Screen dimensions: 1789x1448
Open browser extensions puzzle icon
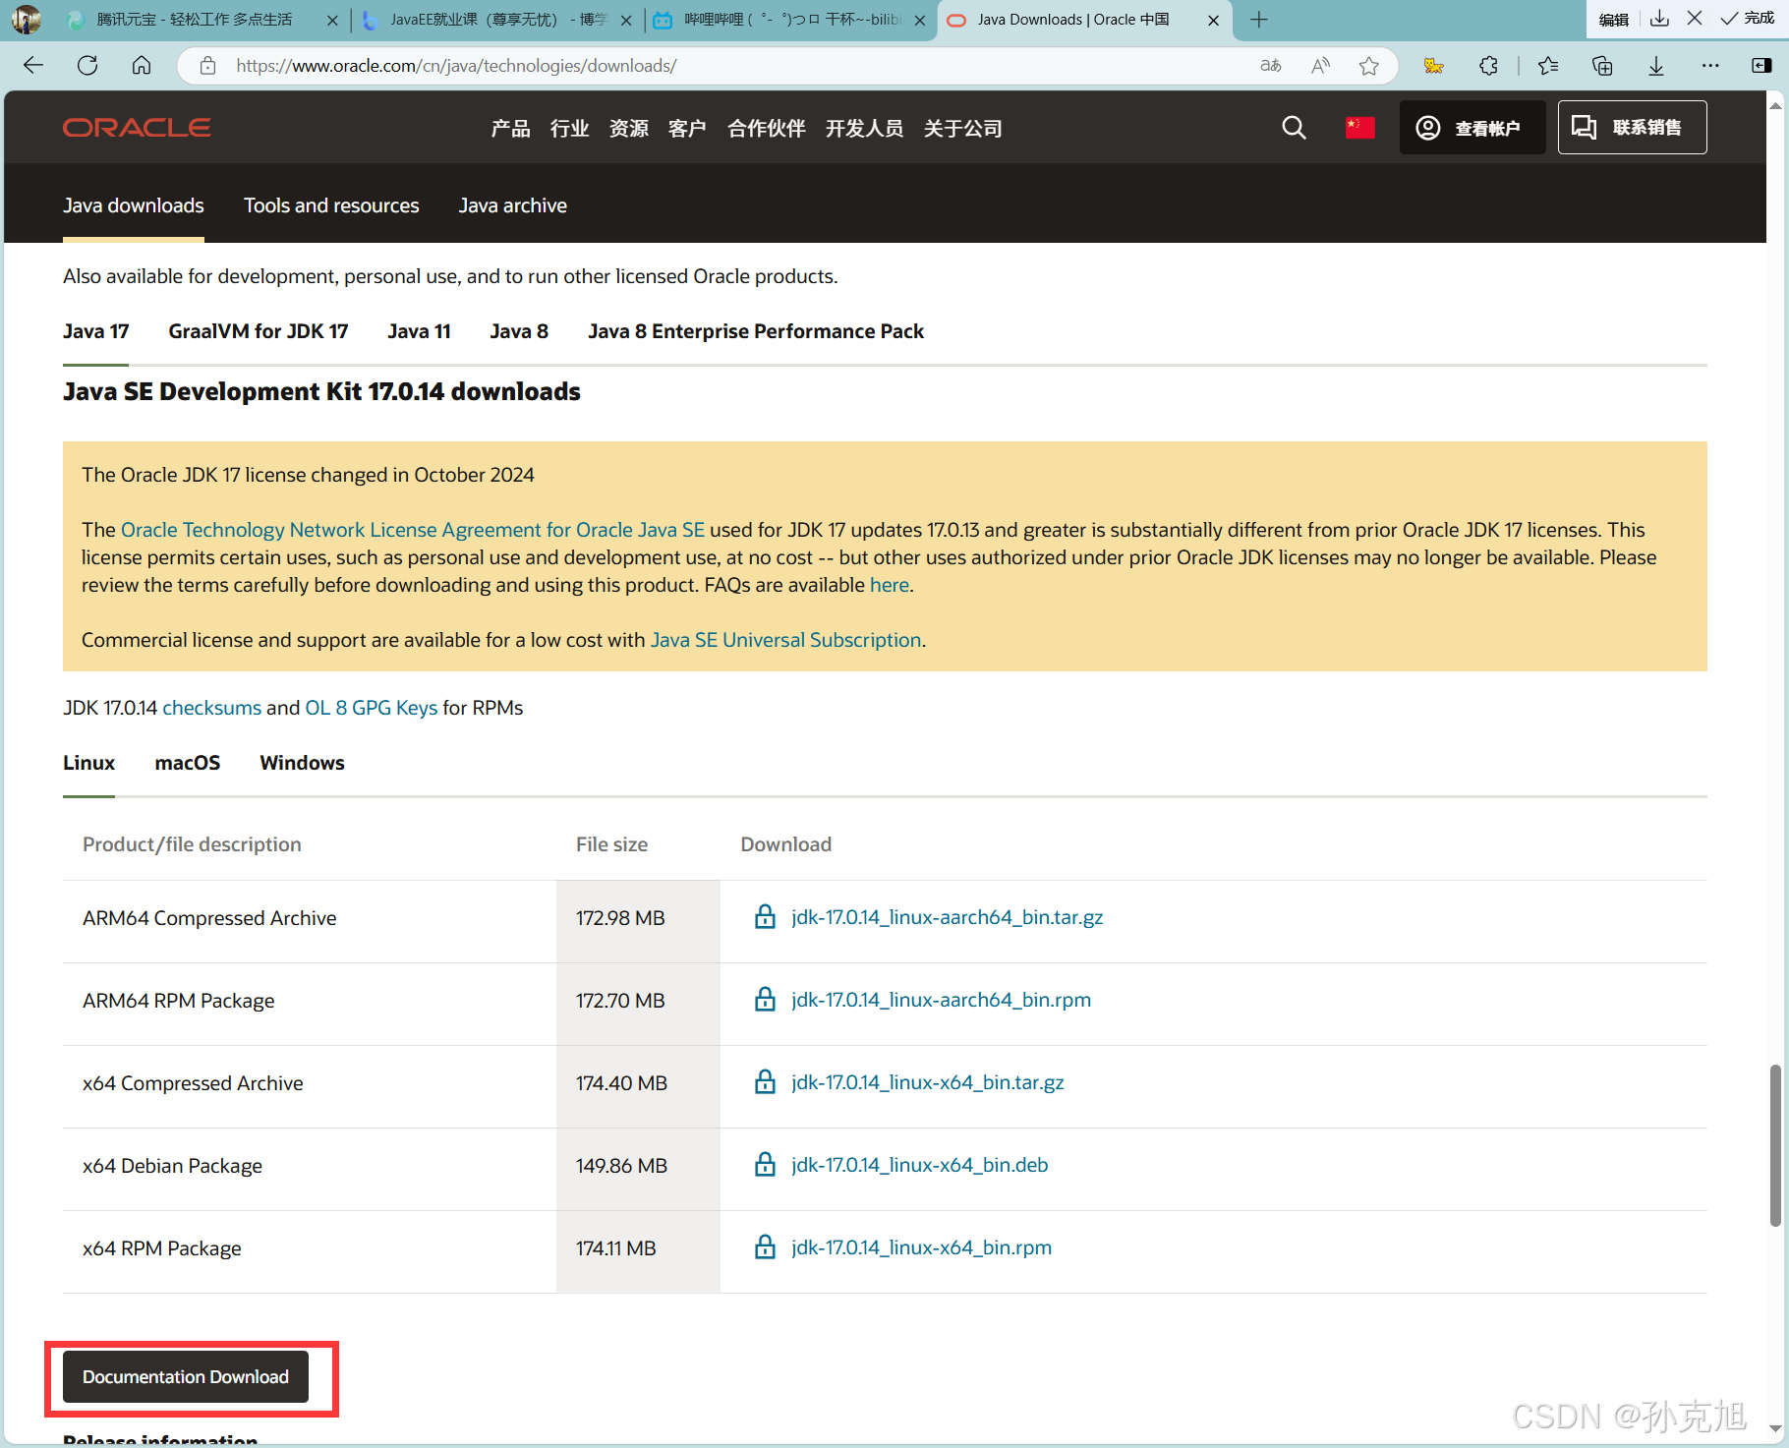[1488, 66]
